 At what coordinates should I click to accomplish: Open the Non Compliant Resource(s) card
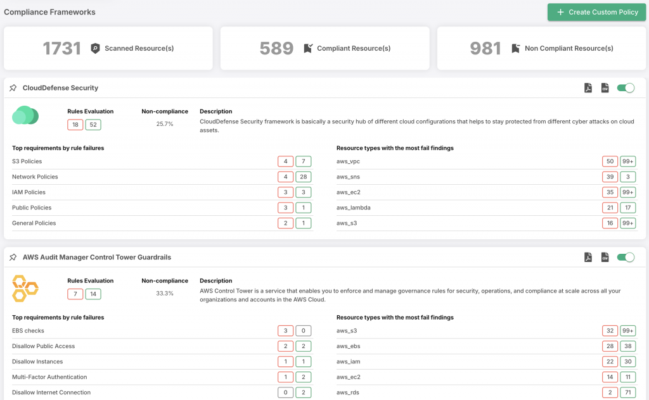point(541,48)
